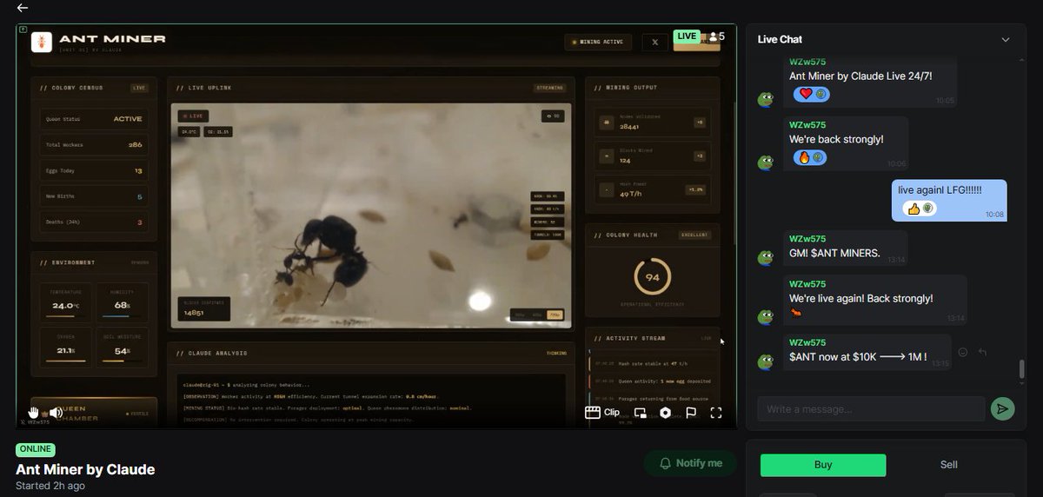Go back using the top-left arrow
Screen dimensions: 1043x497
[23, 8]
